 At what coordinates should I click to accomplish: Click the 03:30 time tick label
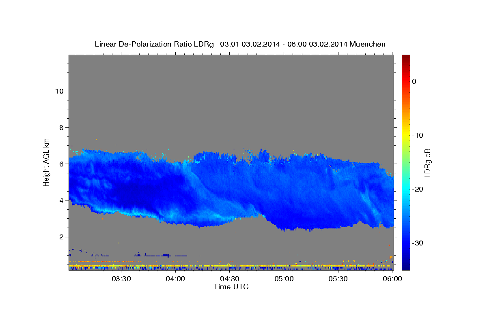[x=121, y=279]
